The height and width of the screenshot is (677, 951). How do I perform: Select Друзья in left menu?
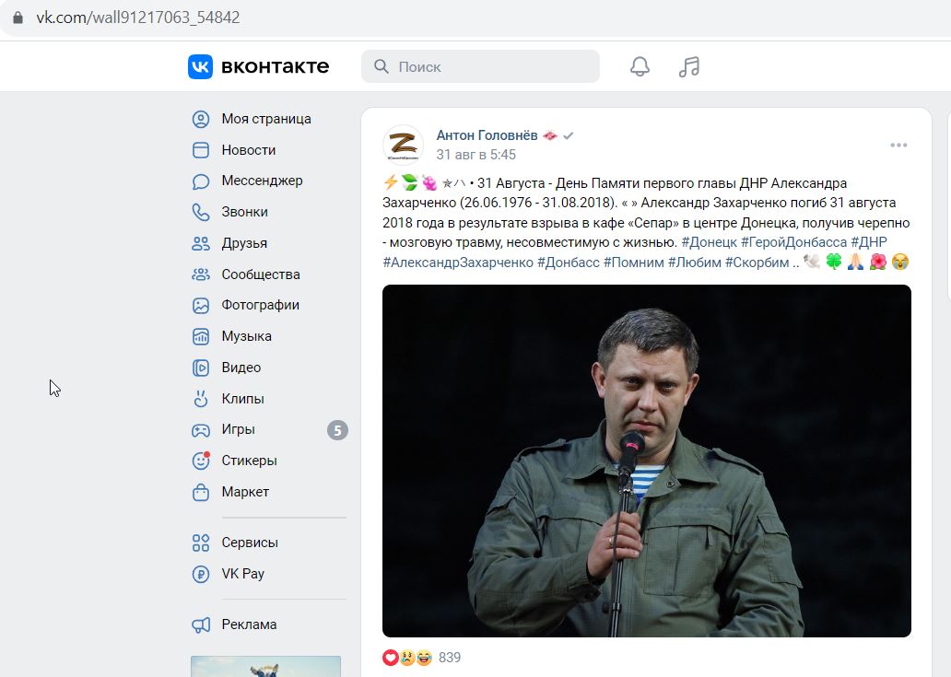(x=244, y=243)
